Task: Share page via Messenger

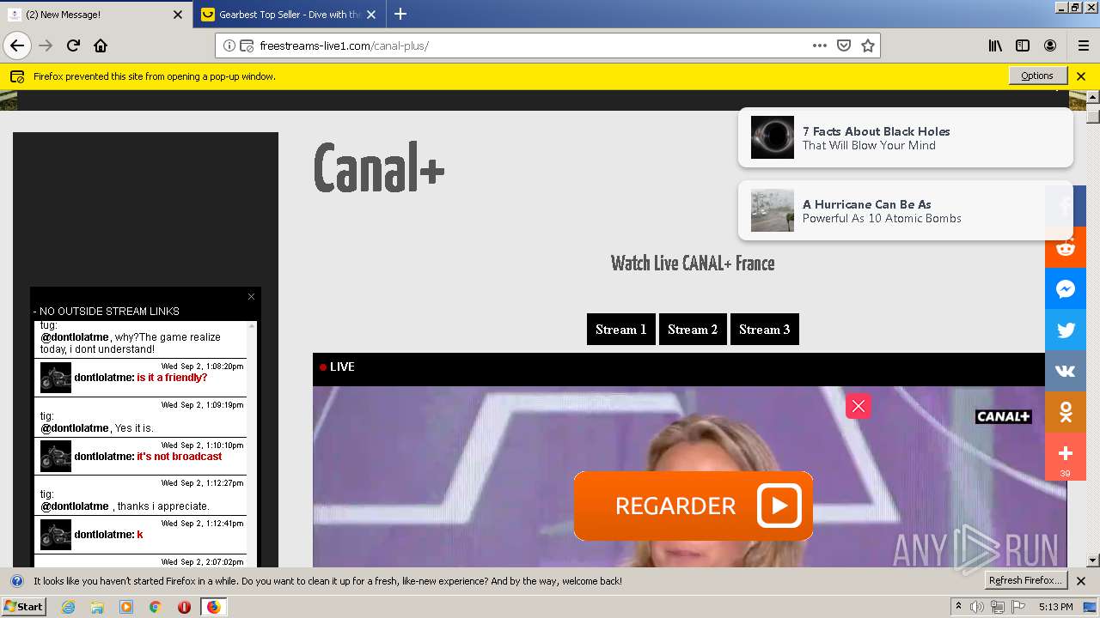Action: [x=1066, y=289]
